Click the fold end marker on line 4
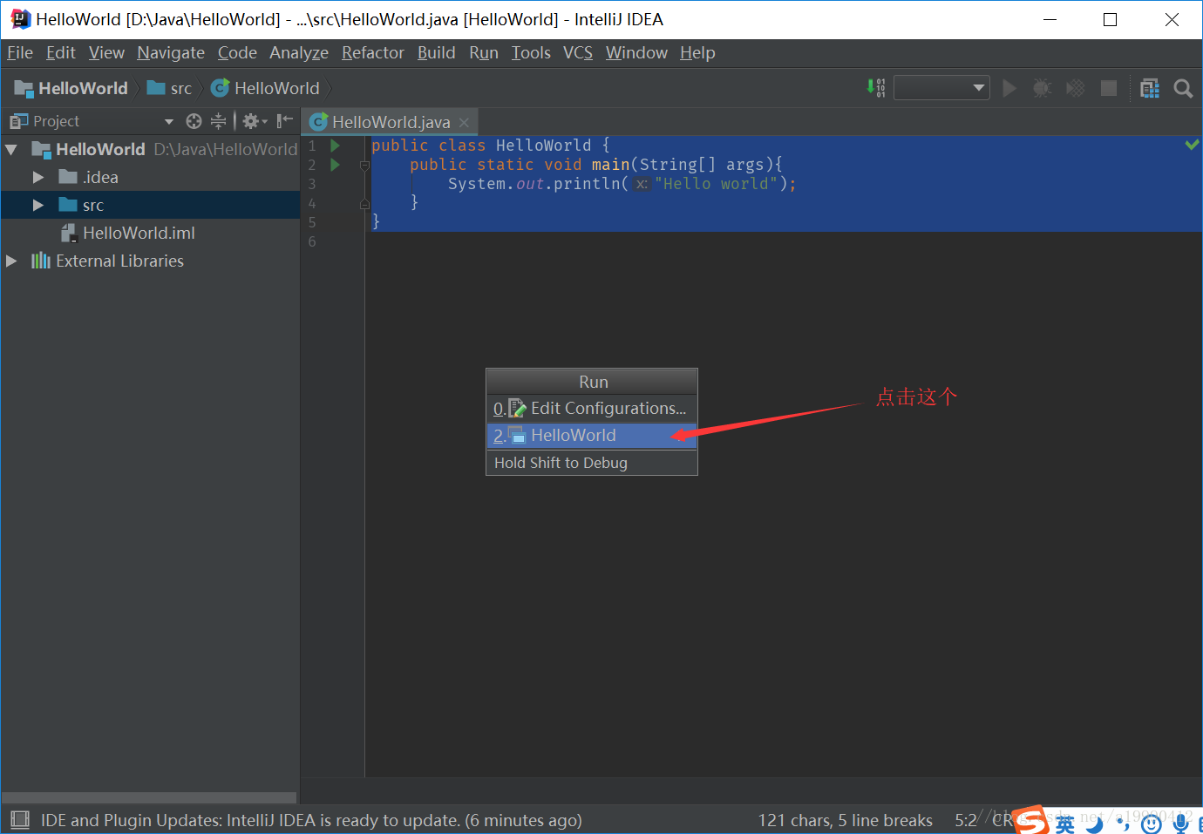Viewport: 1203px width, 834px height. [365, 203]
